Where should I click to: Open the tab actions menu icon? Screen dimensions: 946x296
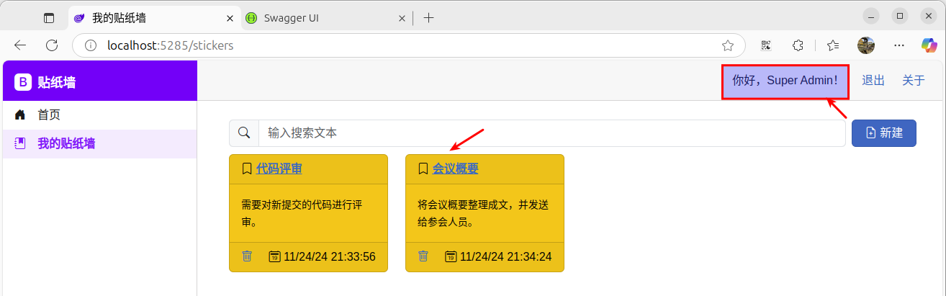[49, 18]
